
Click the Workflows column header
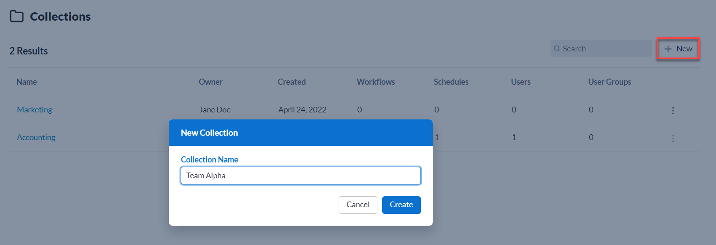(x=376, y=82)
